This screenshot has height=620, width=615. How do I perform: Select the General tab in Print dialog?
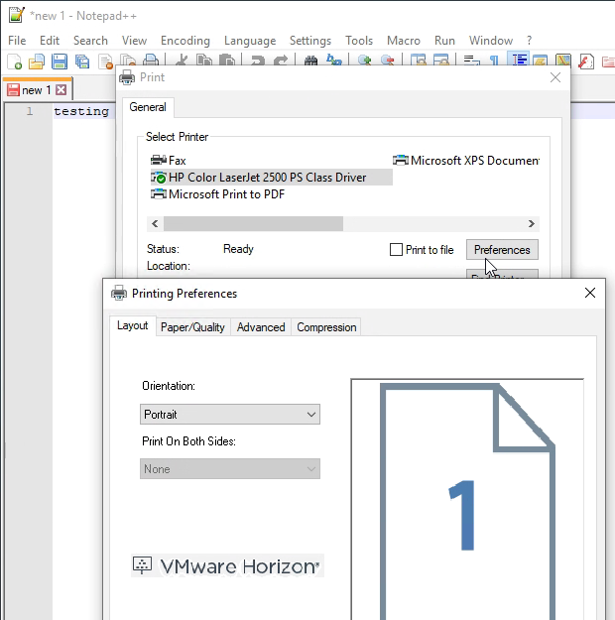148,107
